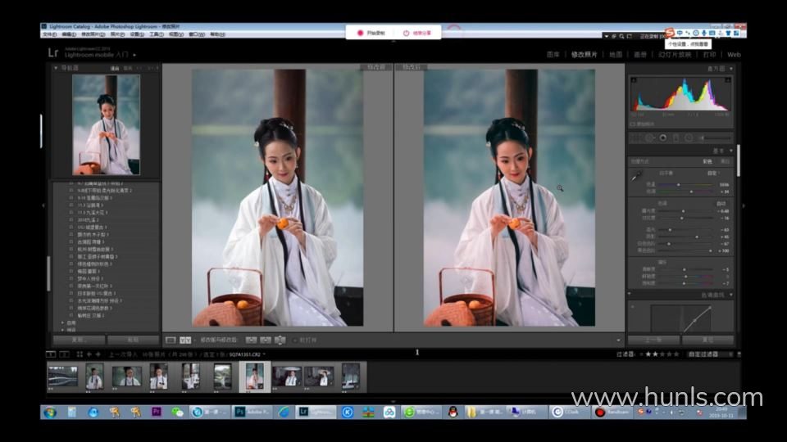Select the spot removal tool icon
The image size is (787, 442).
(x=650, y=138)
